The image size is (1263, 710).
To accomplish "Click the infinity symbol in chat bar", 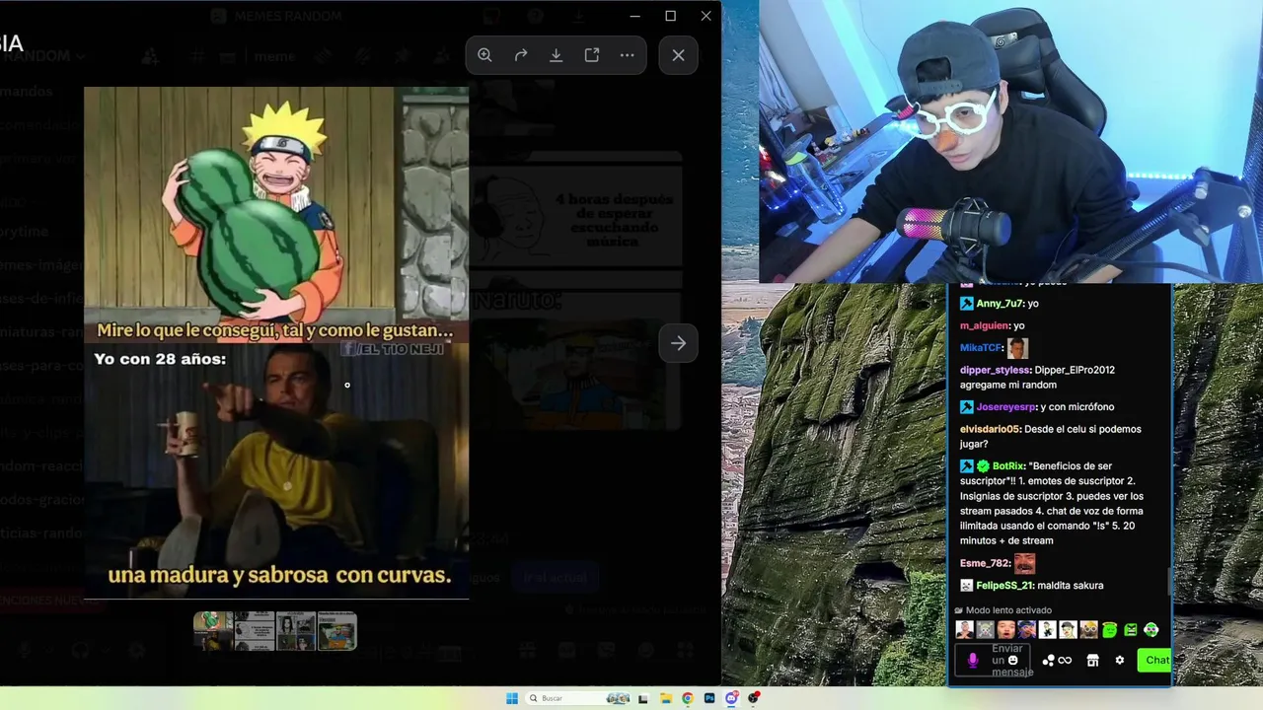I will [x=1065, y=661].
